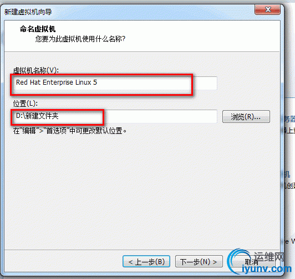Screen dimensions: 295x279
Task: Click the 运维网 watermark text
Action: pyautogui.click(x=269, y=256)
